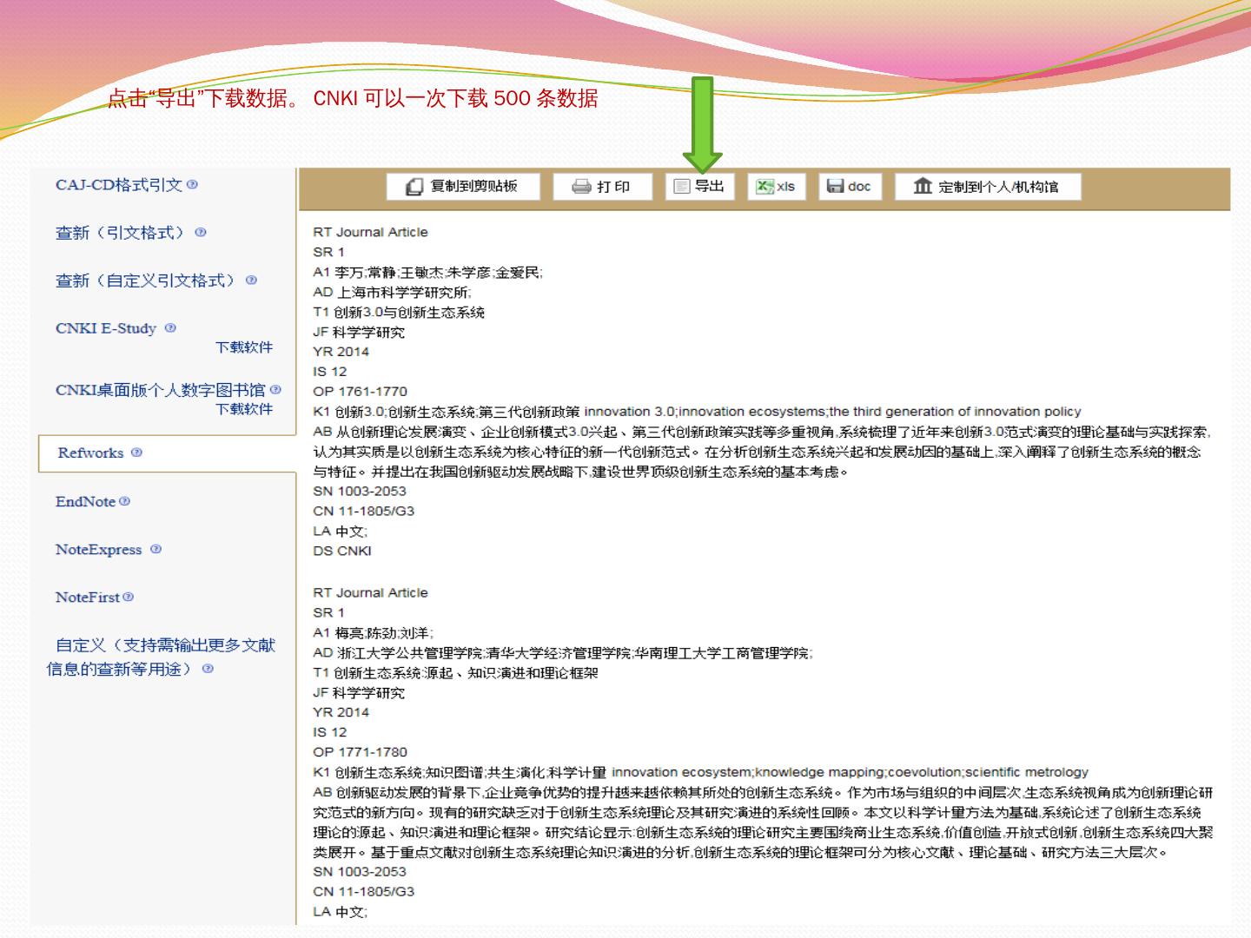The width and height of the screenshot is (1251, 938).
Task: Click help icon beside EndNote
Action: 124,501
